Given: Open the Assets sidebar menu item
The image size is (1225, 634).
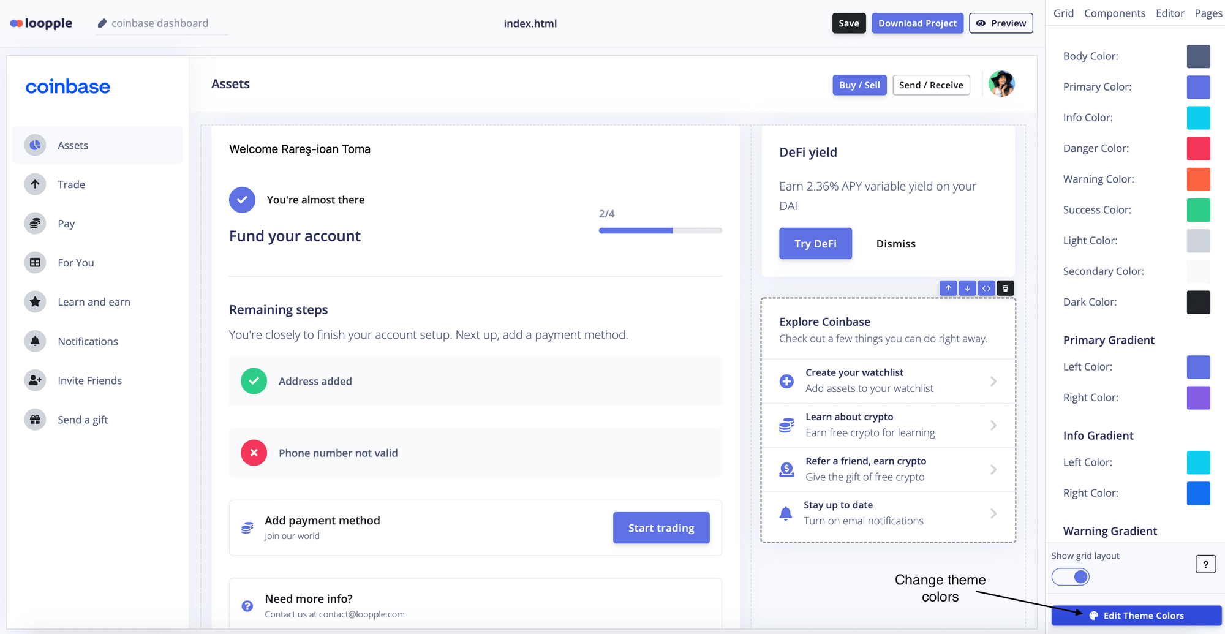Looking at the screenshot, I should [x=97, y=145].
